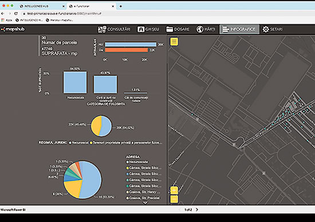Select Necunoscuta entry in ADRESA legend
315x222 pixels.
click(x=137, y=162)
